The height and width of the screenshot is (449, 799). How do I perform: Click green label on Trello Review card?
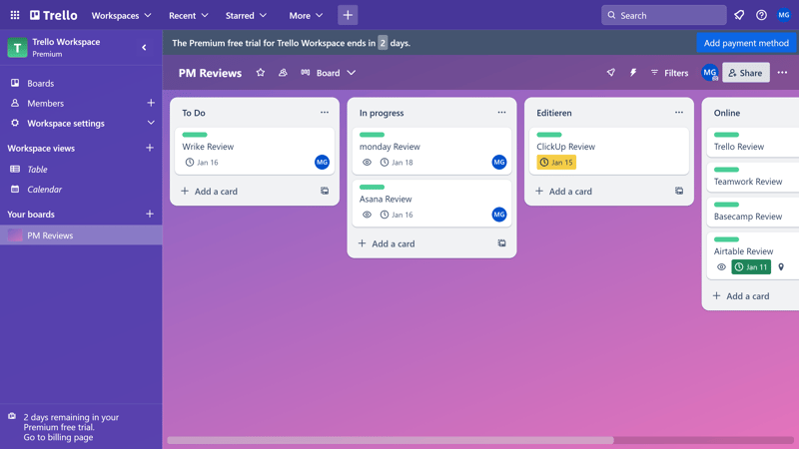727,135
